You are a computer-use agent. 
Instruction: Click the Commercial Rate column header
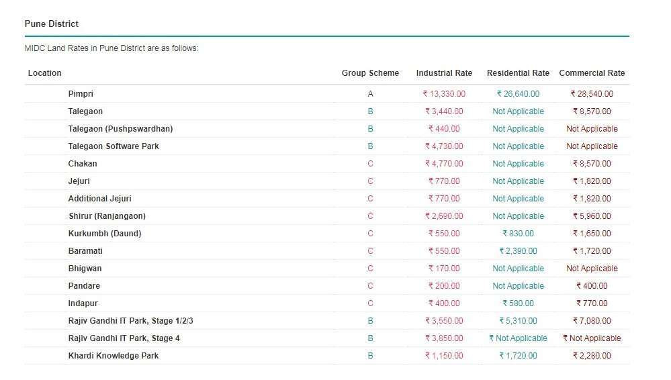(x=592, y=73)
